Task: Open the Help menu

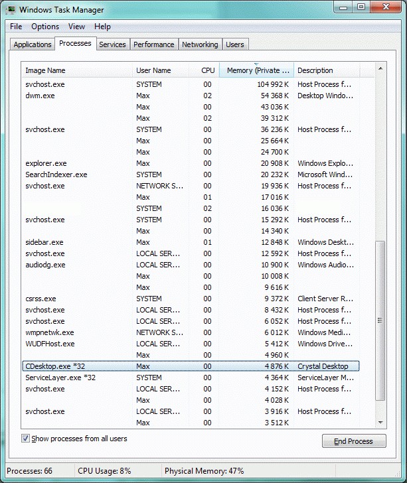Action: click(102, 27)
